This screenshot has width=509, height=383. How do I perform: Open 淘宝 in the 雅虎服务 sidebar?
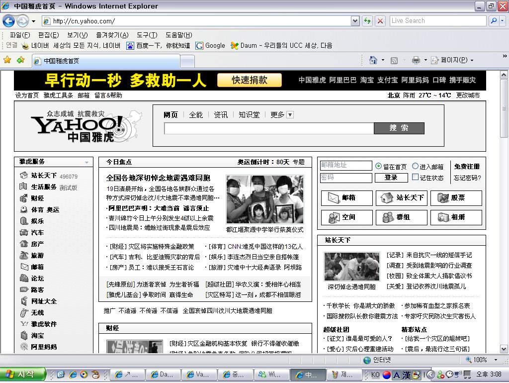pos(37,336)
